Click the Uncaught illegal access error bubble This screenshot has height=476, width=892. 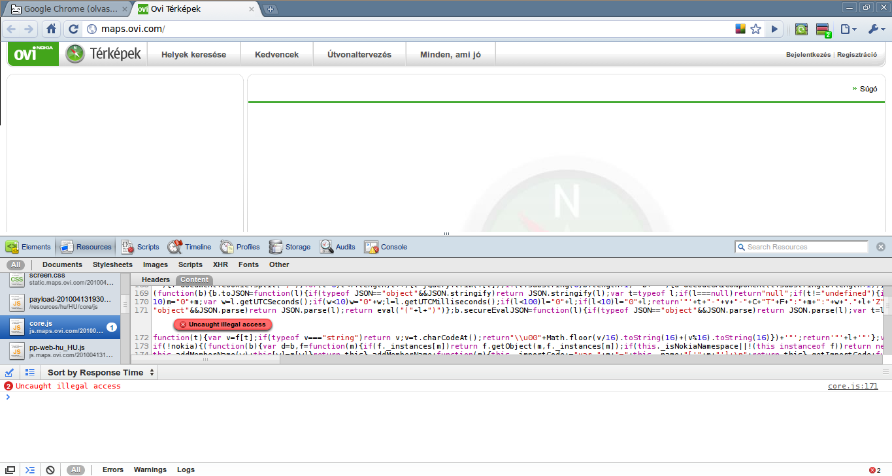[223, 325]
